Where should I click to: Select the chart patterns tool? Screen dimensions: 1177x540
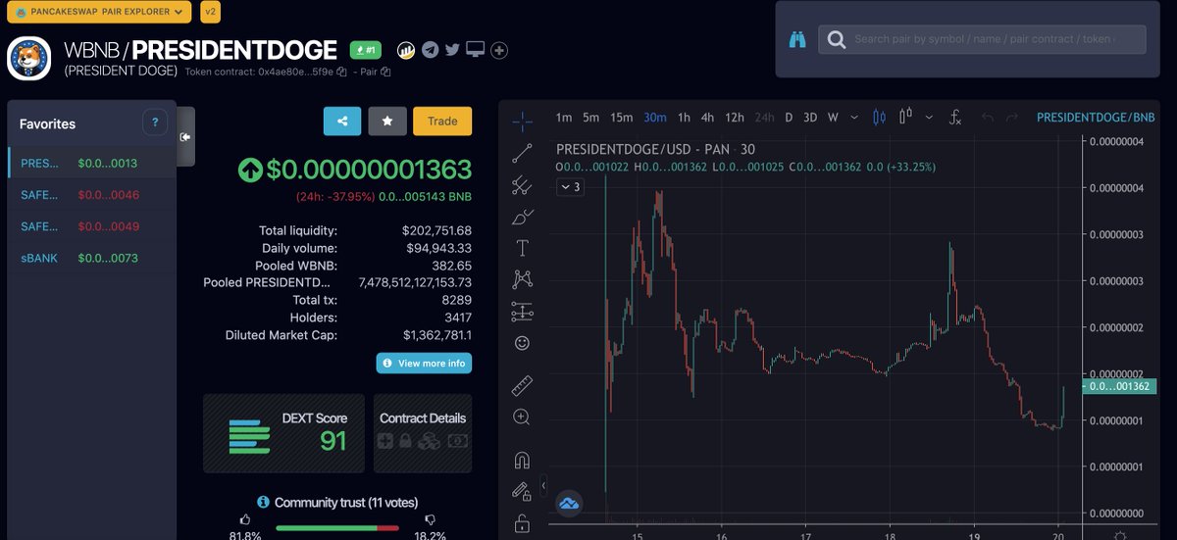[x=522, y=280]
